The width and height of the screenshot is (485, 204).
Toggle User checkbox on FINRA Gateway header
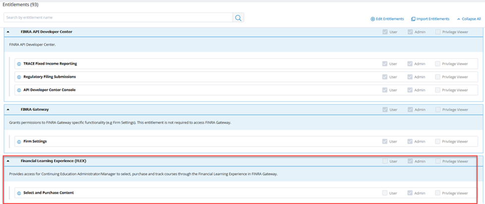click(x=385, y=109)
